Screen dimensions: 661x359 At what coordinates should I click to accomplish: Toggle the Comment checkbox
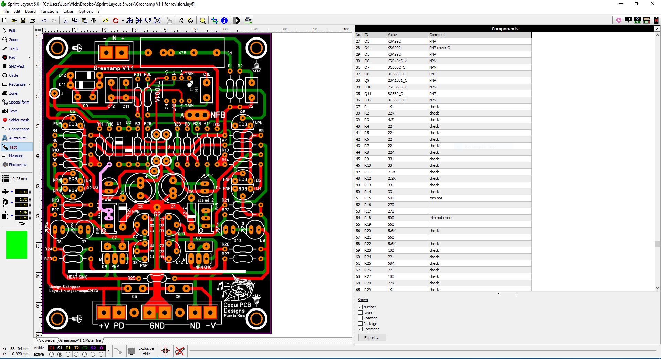(360, 329)
